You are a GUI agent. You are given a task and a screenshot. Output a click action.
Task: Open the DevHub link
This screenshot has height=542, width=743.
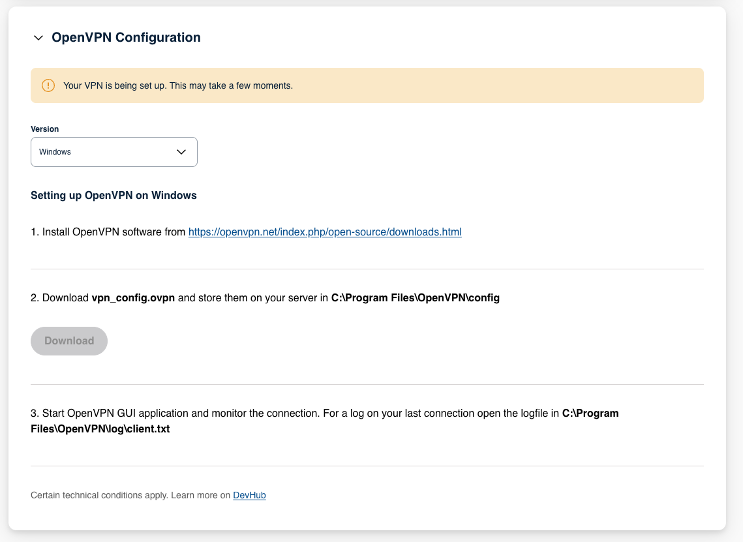point(249,496)
